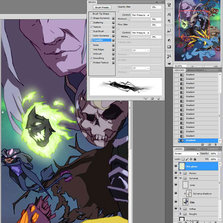
Task: Open Flow Jitter Control dropdown
Action: 140,33
